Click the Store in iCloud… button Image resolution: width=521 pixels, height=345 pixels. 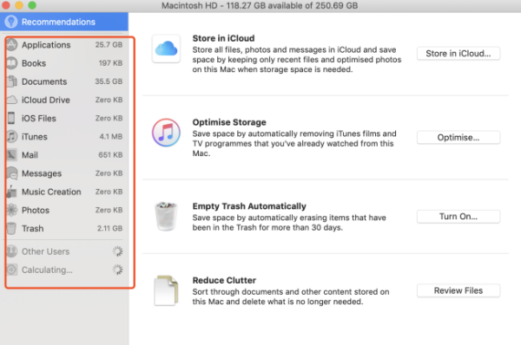click(458, 54)
